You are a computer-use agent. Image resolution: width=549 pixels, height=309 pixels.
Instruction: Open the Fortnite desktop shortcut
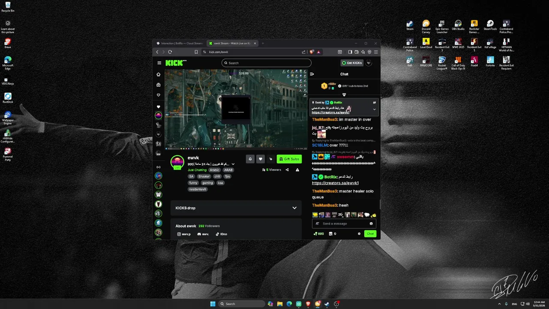[490, 62]
